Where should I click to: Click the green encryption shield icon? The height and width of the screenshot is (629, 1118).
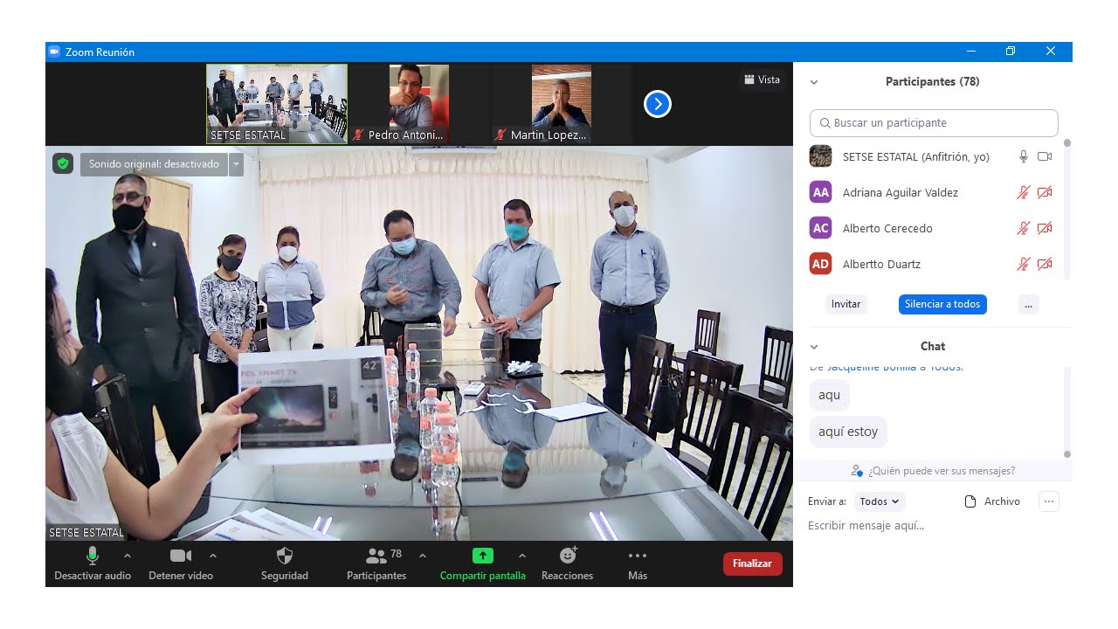(x=62, y=163)
